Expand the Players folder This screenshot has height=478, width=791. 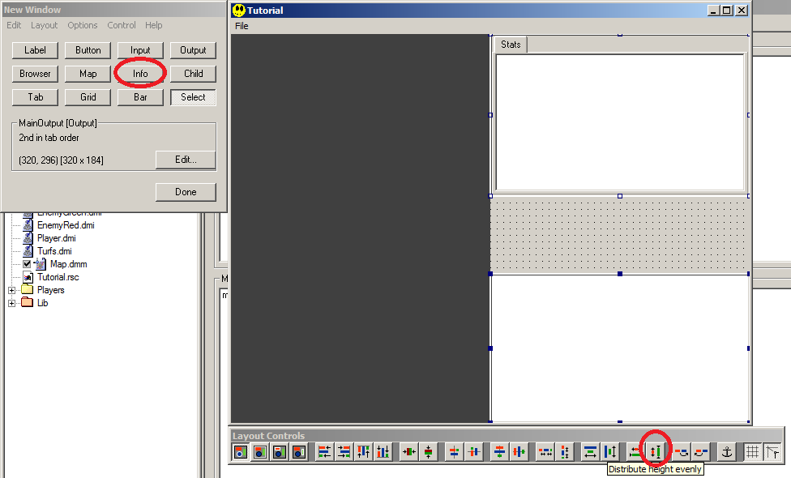10,289
